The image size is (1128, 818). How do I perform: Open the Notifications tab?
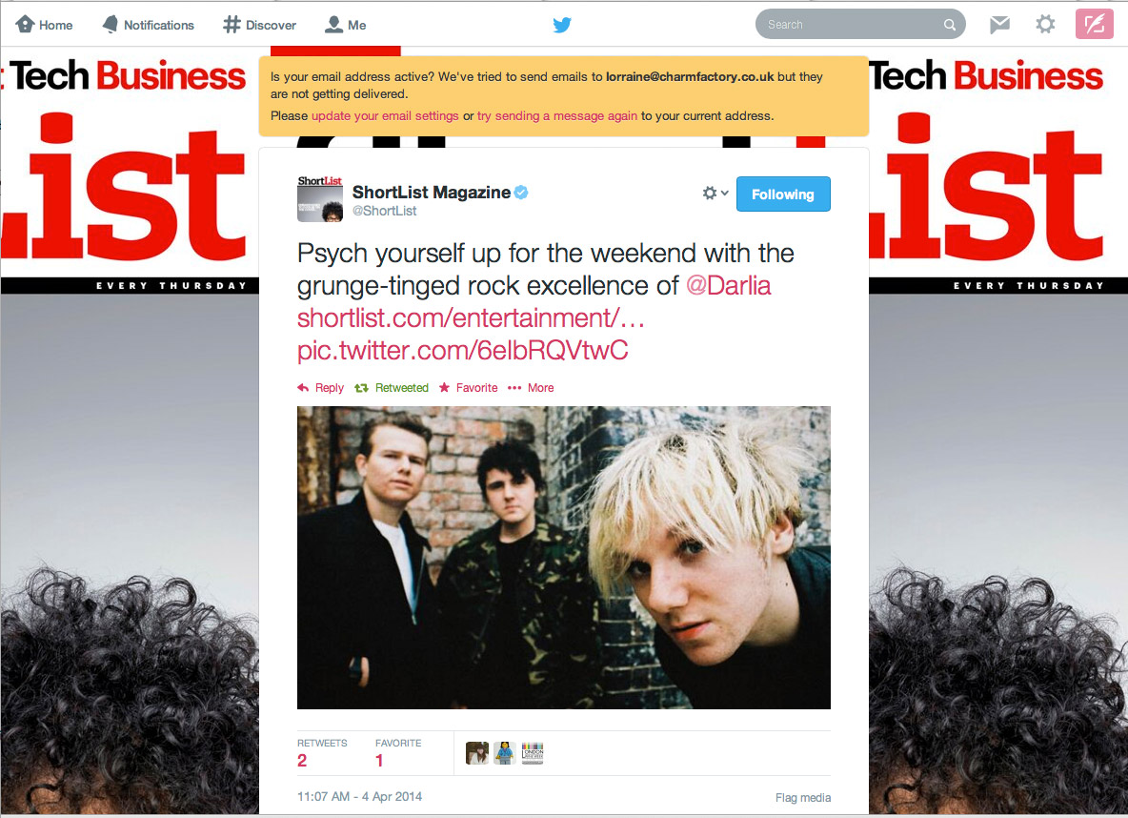point(149,25)
